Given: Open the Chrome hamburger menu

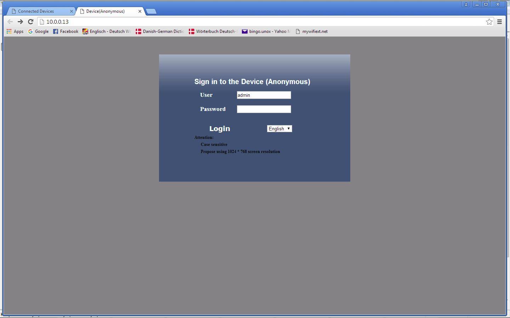Looking at the screenshot, I should 499,22.
